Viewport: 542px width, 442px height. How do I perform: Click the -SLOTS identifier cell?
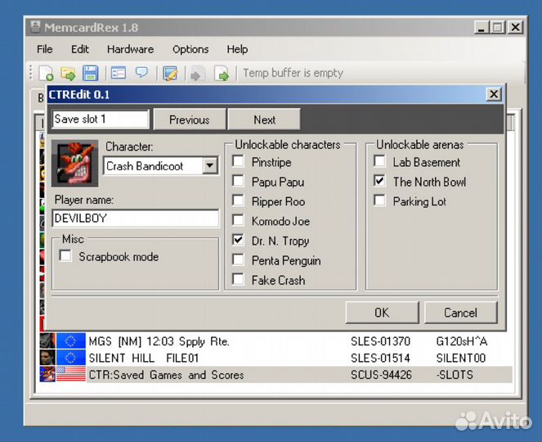pyautogui.click(x=455, y=375)
